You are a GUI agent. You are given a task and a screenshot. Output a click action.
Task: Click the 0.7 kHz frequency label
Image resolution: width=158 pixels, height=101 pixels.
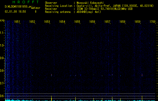2,83
